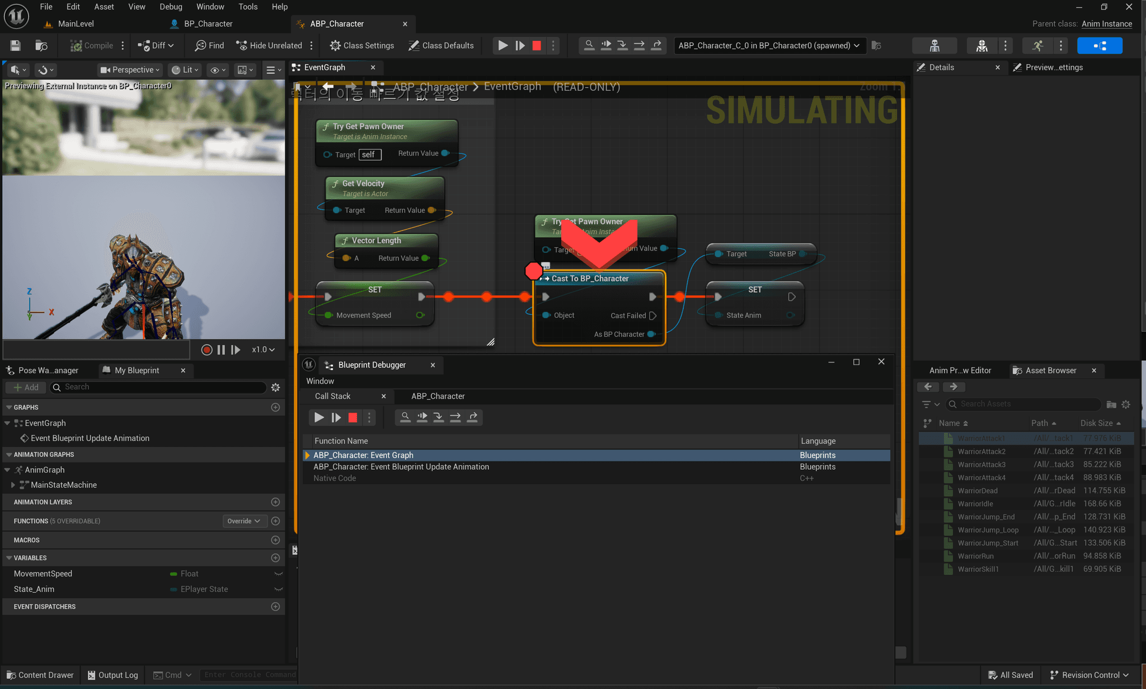Image resolution: width=1146 pixels, height=689 pixels.
Task: Switch to the BP_Character tab
Action: tap(208, 24)
